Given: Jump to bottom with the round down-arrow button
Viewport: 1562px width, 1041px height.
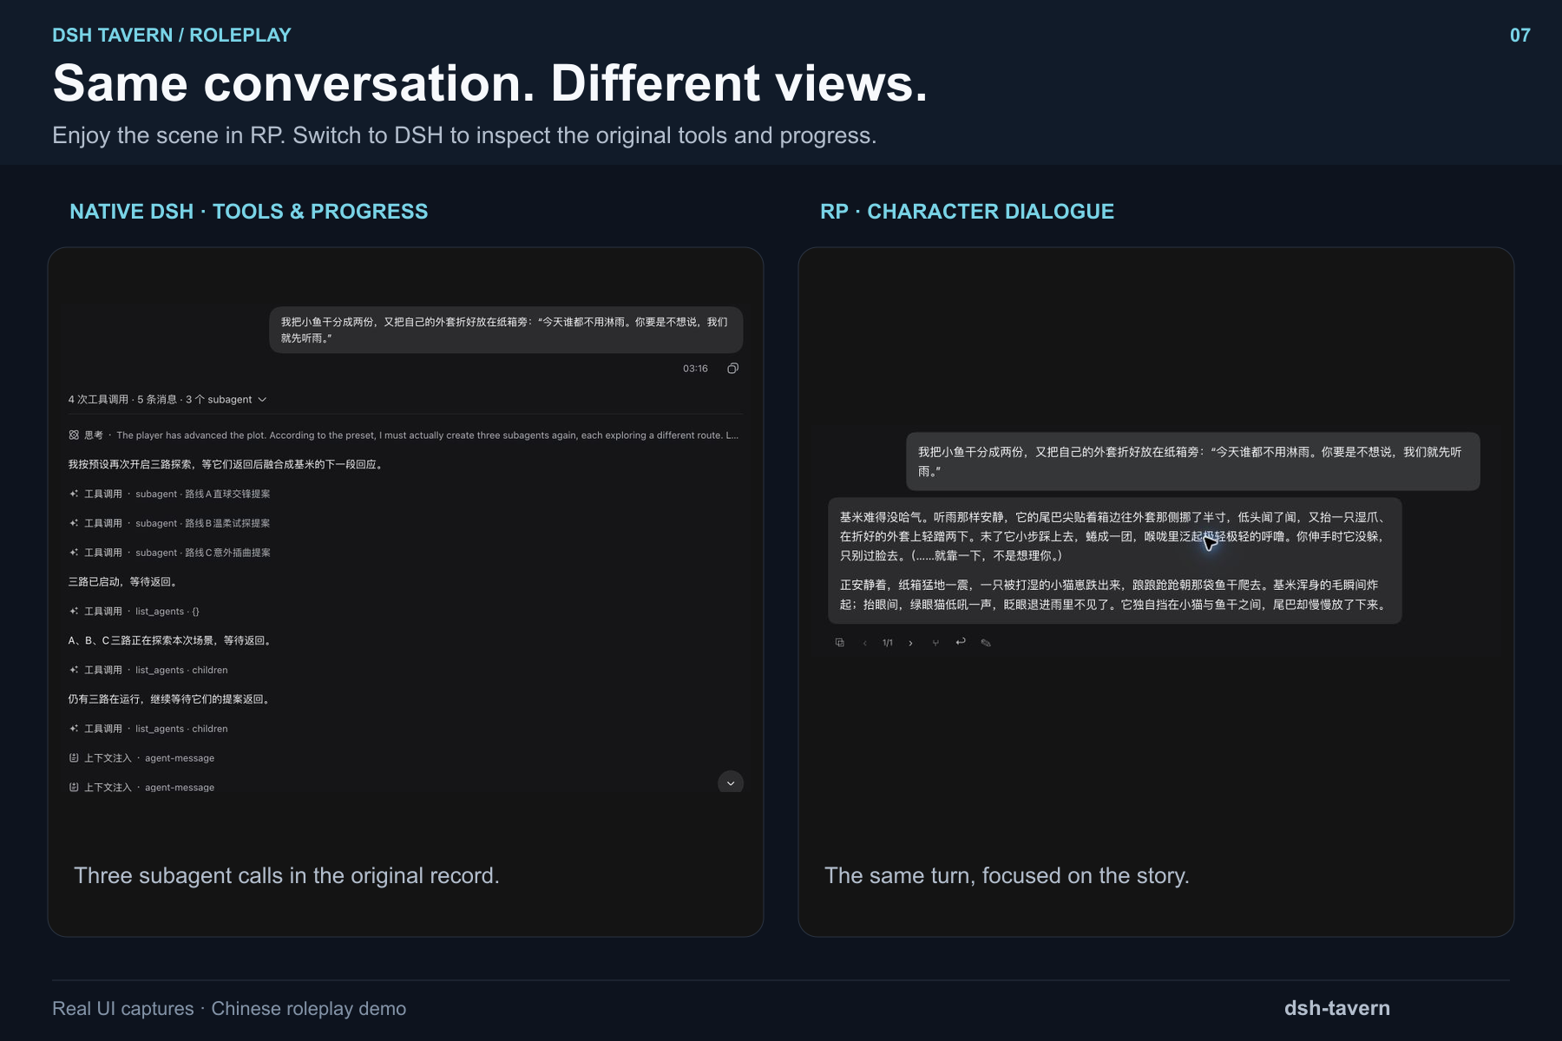Looking at the screenshot, I should click(731, 782).
